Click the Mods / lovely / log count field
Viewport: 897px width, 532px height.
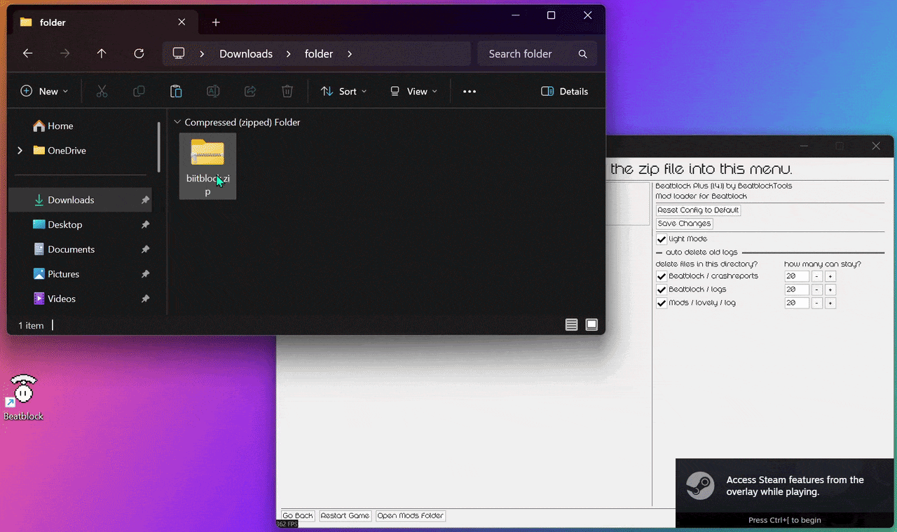pos(797,303)
